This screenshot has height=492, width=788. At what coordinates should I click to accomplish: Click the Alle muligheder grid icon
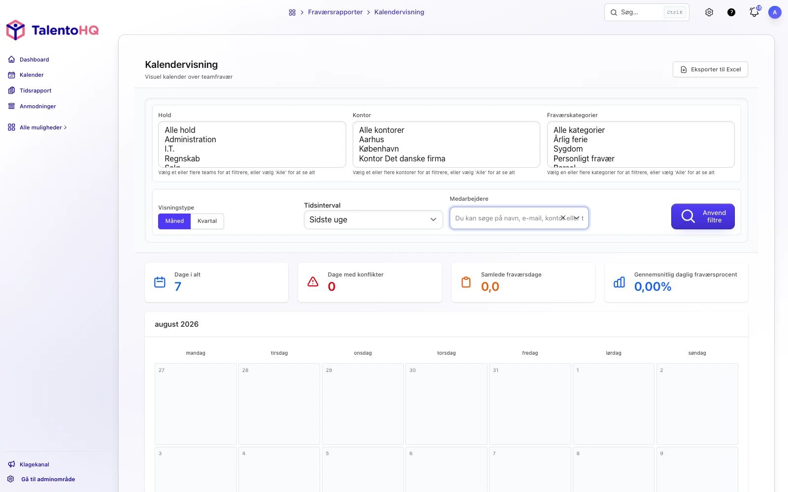(x=12, y=127)
